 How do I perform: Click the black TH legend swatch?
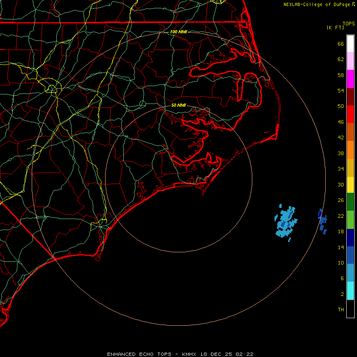(x=350, y=309)
